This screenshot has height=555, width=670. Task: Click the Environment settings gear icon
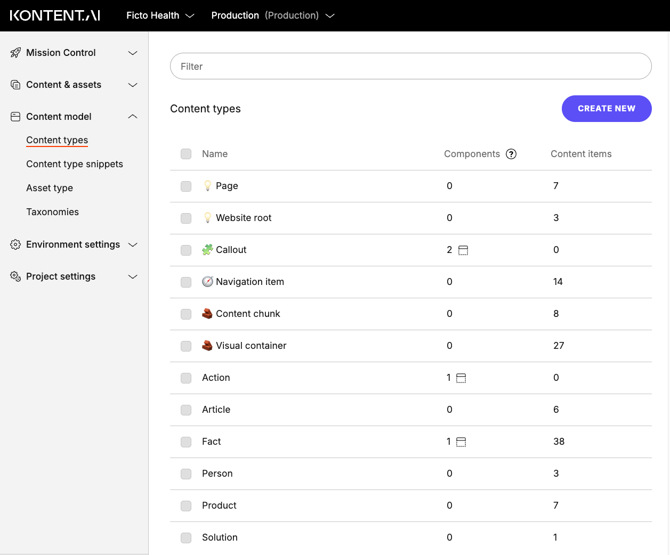coord(15,244)
